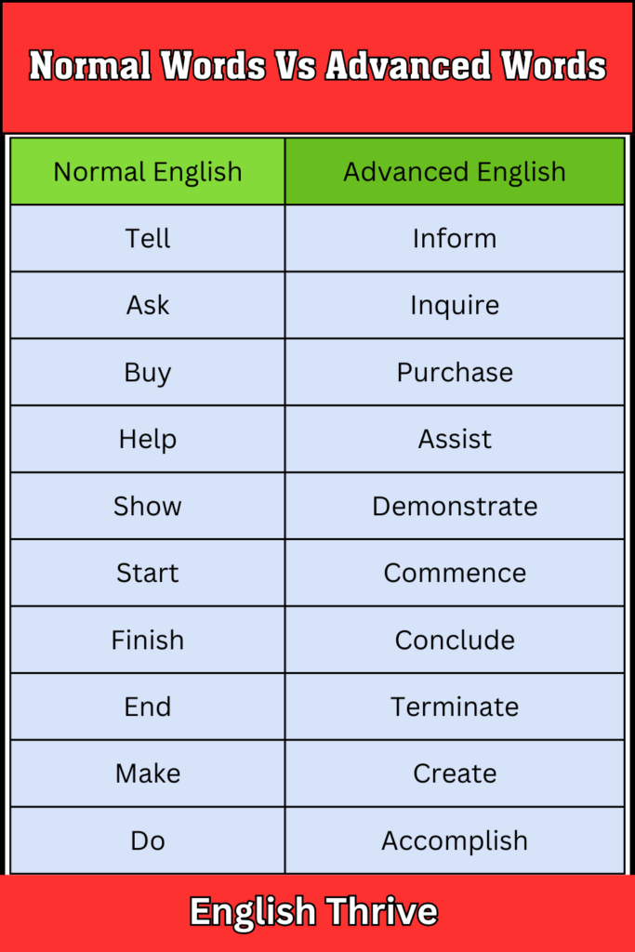The height and width of the screenshot is (952, 635).
Task: Click the 'Normal Words Vs Advanced Words' title
Action: pos(317,66)
